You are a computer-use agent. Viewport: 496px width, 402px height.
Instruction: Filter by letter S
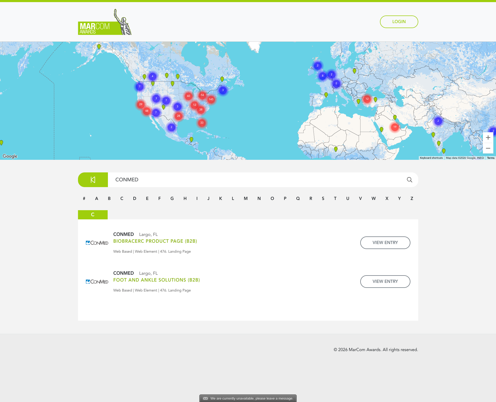pyautogui.click(x=323, y=199)
